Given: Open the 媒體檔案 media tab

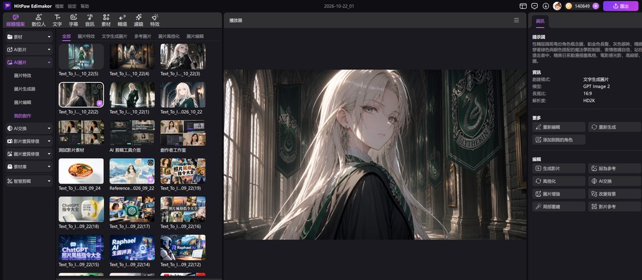Looking at the screenshot, I should (16, 20).
